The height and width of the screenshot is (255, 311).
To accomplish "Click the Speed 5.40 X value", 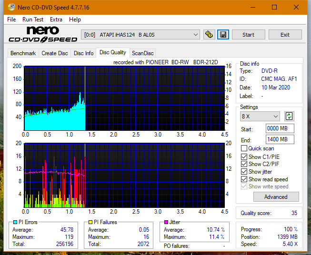I will click(290, 244).
